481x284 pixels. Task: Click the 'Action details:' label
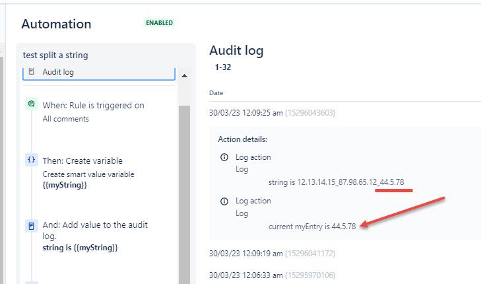point(242,139)
